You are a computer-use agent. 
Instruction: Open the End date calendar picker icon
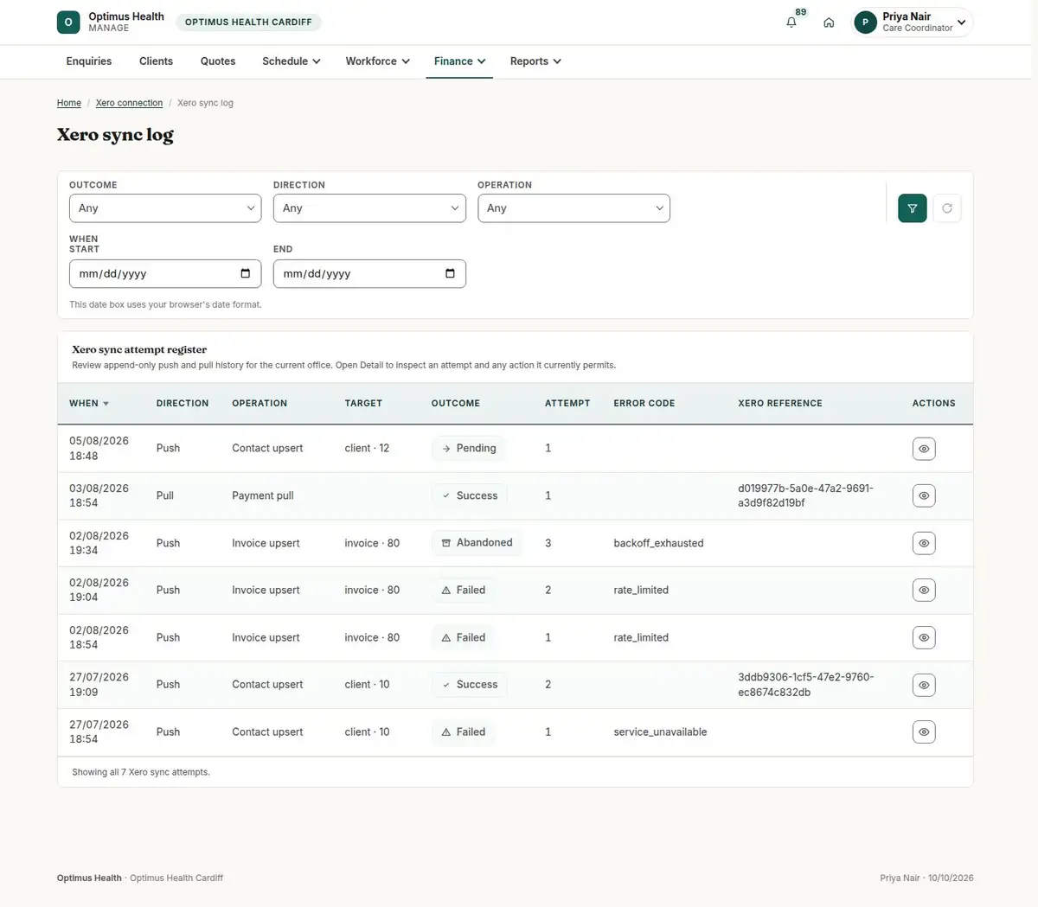[450, 273]
